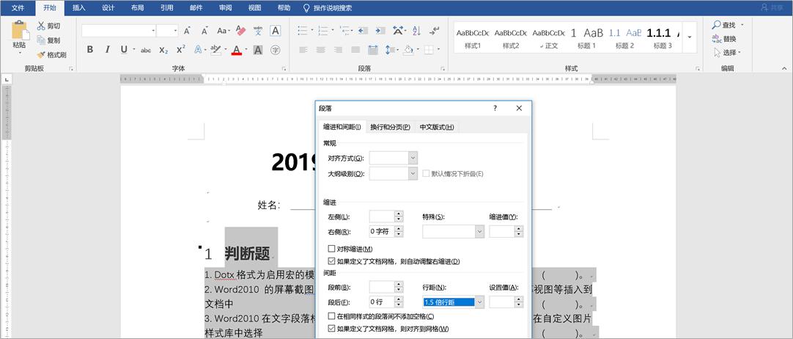Click the 选择 select button
793x339 pixels.
(x=727, y=52)
